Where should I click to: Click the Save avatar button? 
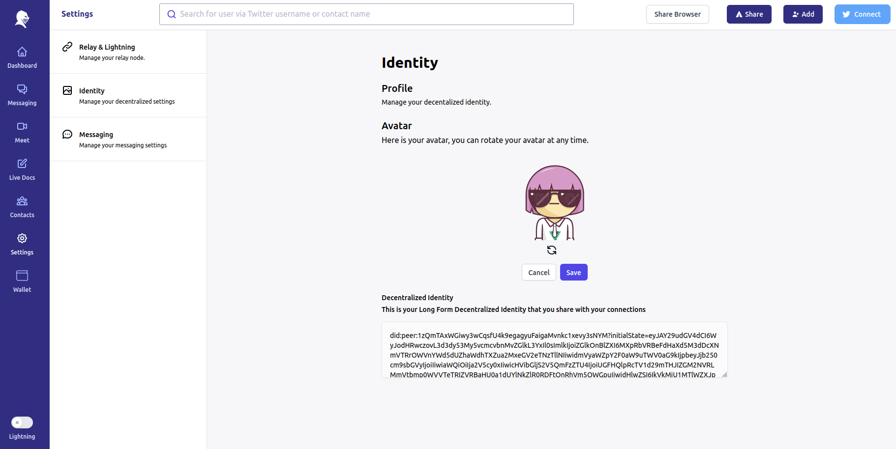pyautogui.click(x=573, y=273)
